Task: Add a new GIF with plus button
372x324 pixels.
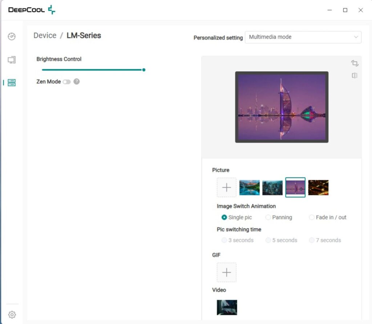Action: pos(227,273)
